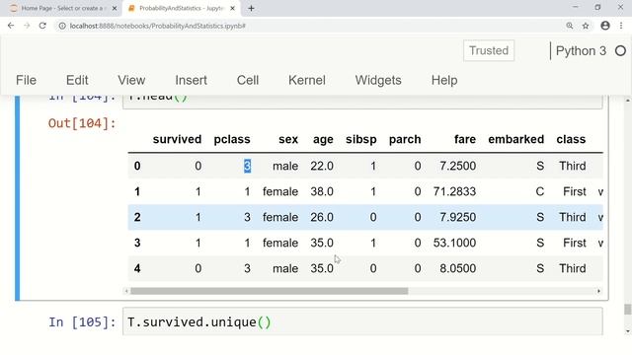Click the age column header
The width and height of the screenshot is (632, 355).
coord(323,140)
